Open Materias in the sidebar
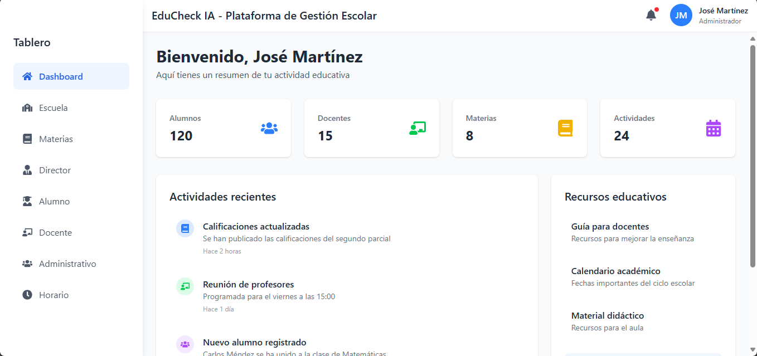 71,139
